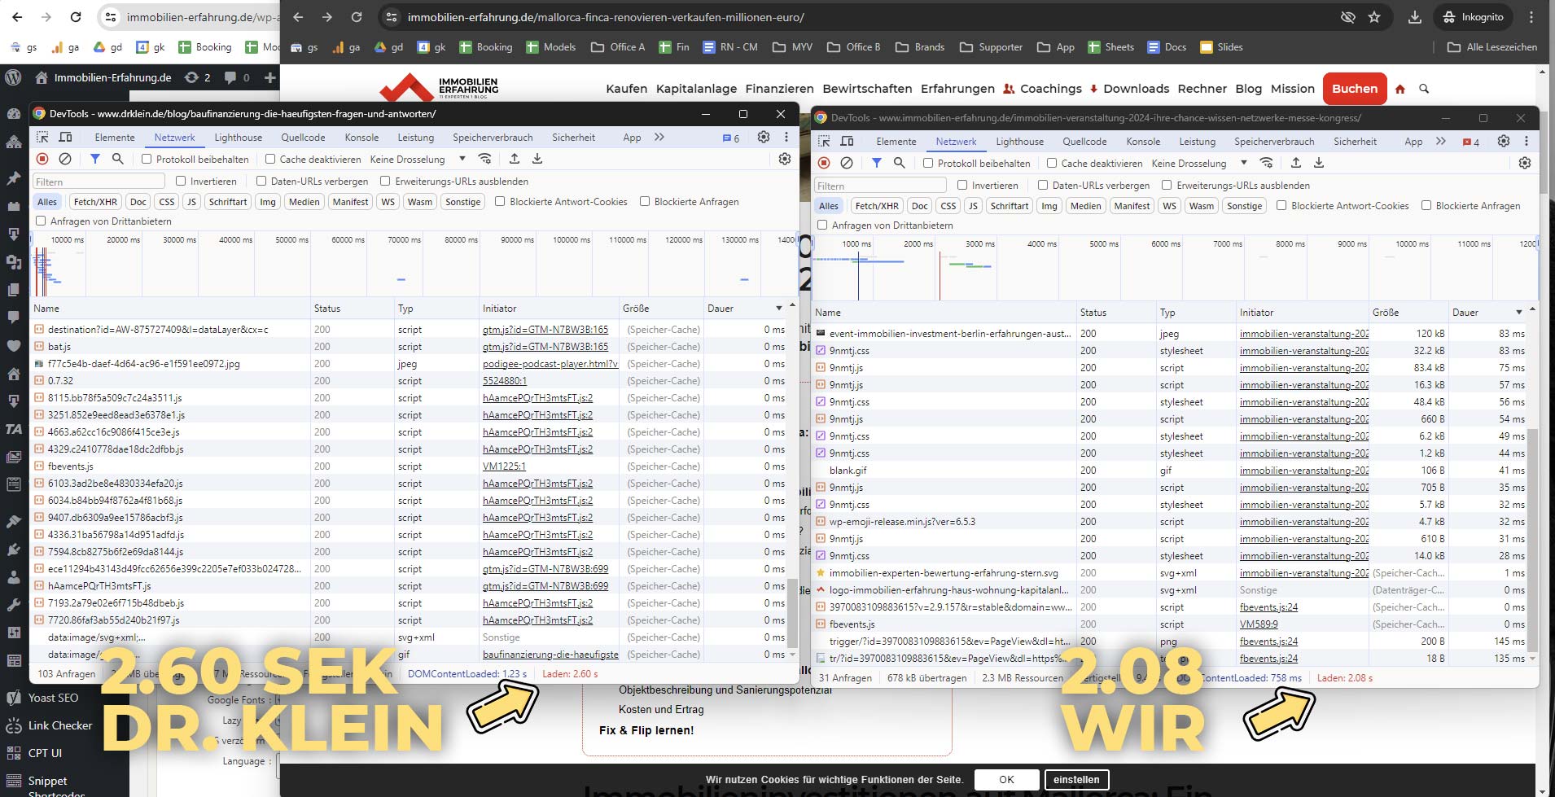Check Blockierte Anfragen in immobilien-erfahrung DevTools

pos(1426,205)
